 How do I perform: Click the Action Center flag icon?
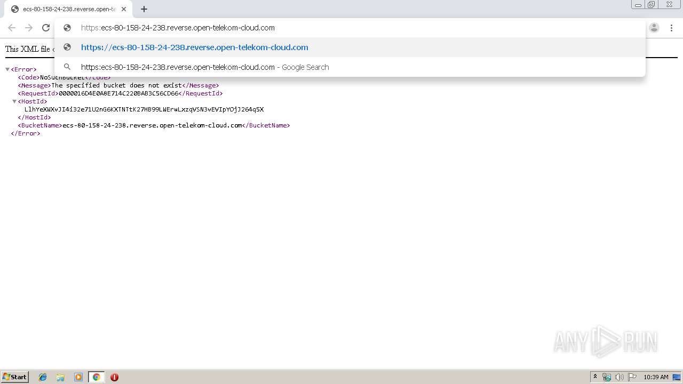pos(632,377)
